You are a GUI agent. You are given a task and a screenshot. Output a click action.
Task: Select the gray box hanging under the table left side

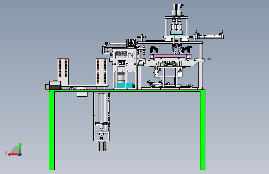point(82,94)
